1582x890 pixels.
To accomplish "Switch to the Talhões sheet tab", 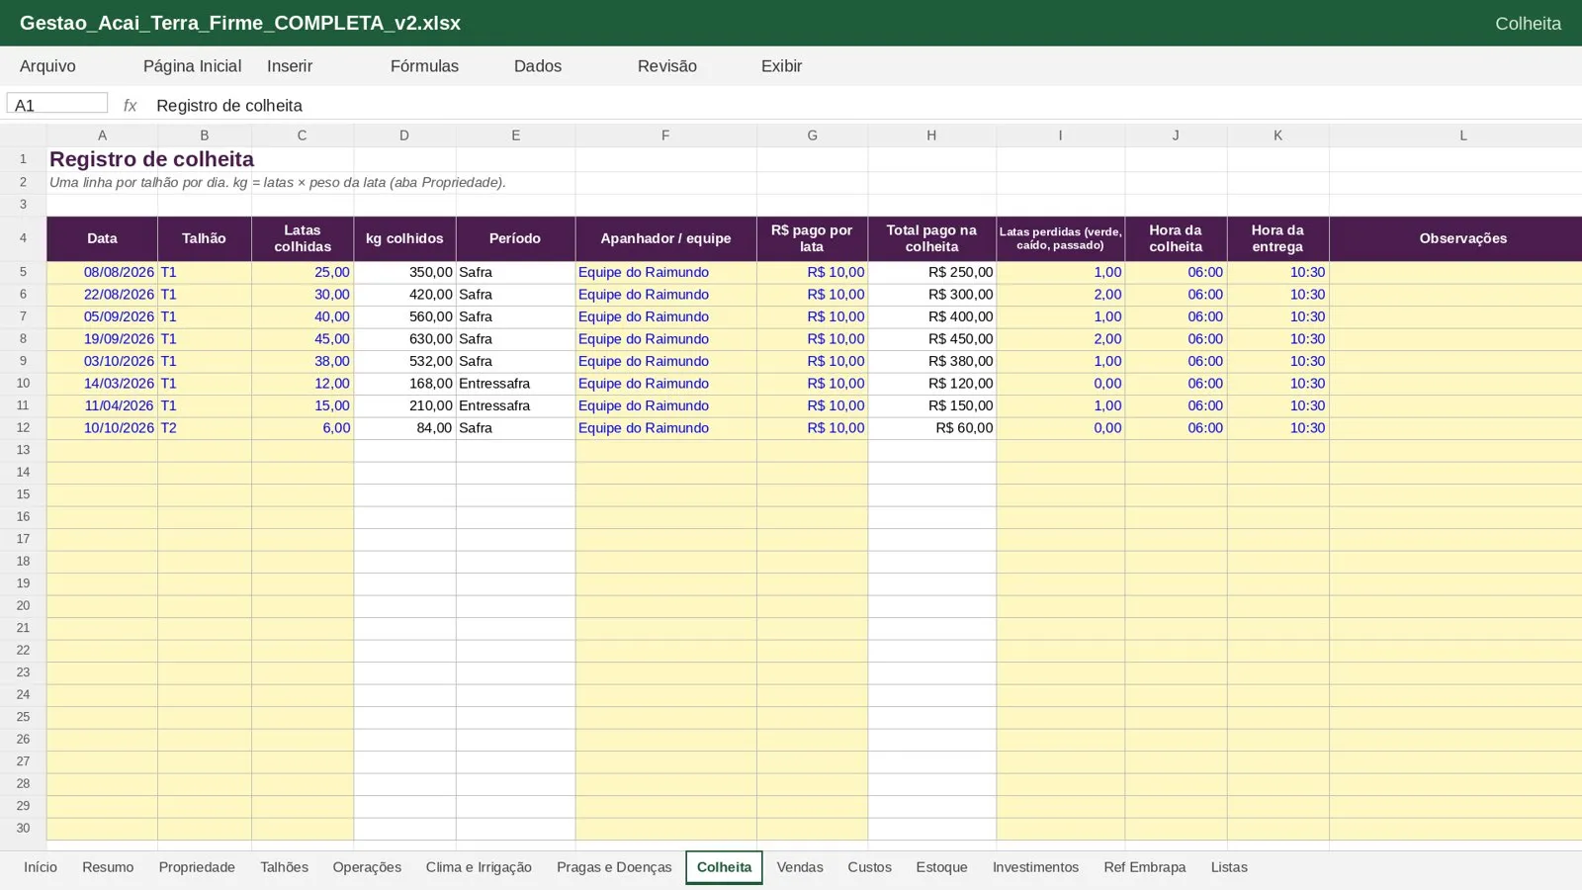I will click(x=284, y=867).
